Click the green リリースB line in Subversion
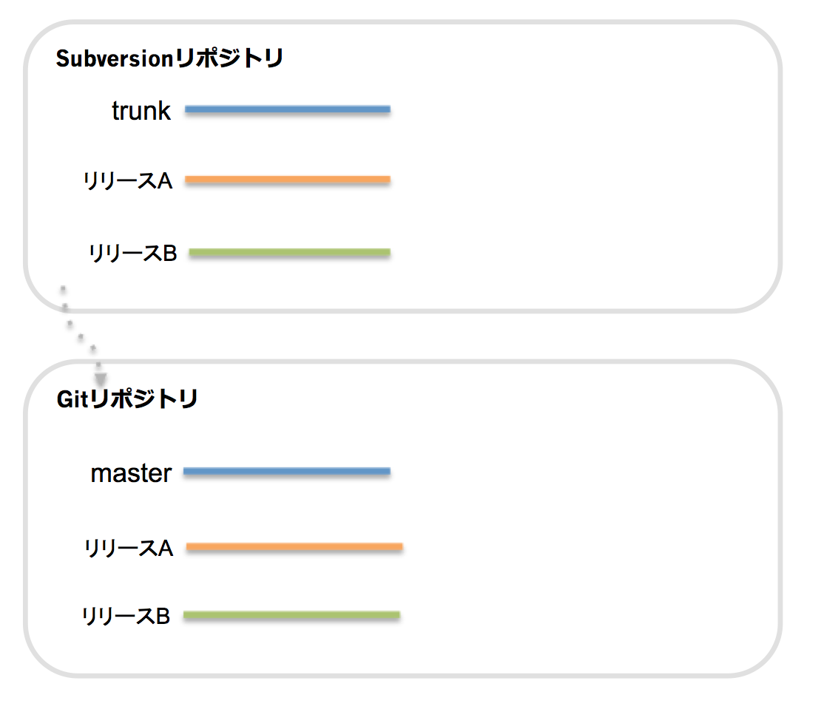Screen dimensions: 824x726 (289, 253)
